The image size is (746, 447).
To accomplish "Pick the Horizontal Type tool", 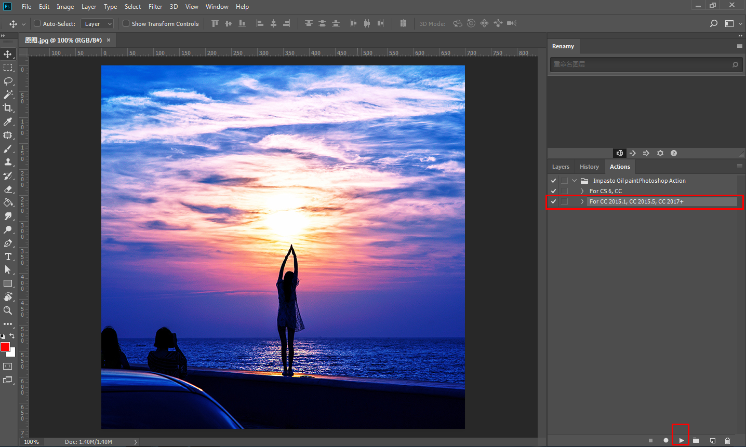I will click(8, 256).
